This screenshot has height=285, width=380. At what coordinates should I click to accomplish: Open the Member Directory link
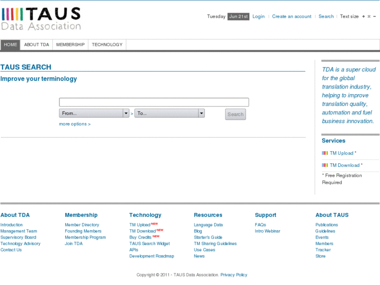[82, 225]
